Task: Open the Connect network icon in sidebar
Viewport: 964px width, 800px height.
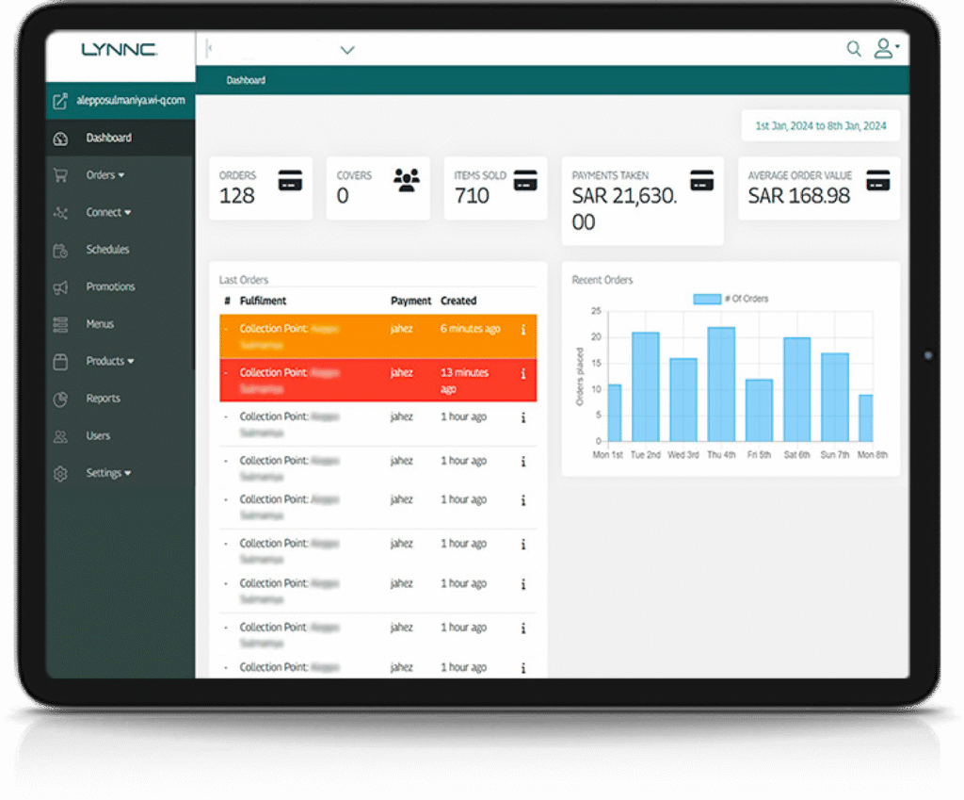Action: pyautogui.click(x=60, y=212)
